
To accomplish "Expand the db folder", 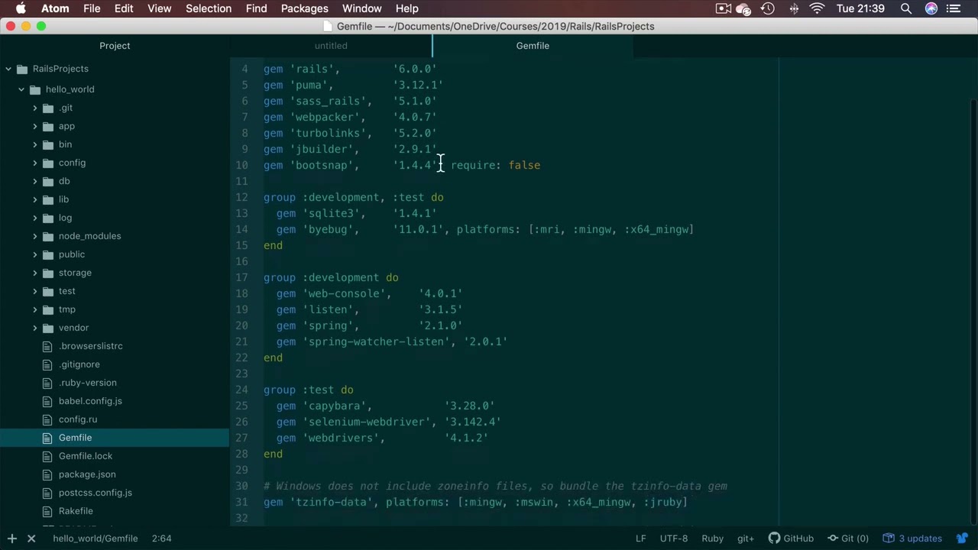I will (x=34, y=181).
